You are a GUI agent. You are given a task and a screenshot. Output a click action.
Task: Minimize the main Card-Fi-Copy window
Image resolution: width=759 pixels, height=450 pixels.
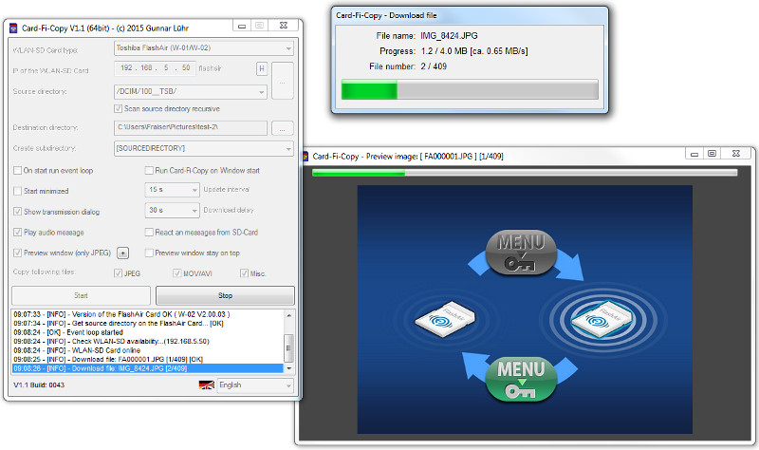(242, 26)
